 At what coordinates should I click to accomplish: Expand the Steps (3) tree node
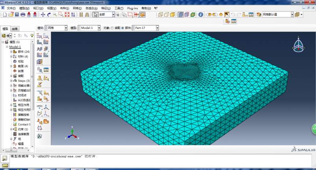pyautogui.click(x=11, y=80)
